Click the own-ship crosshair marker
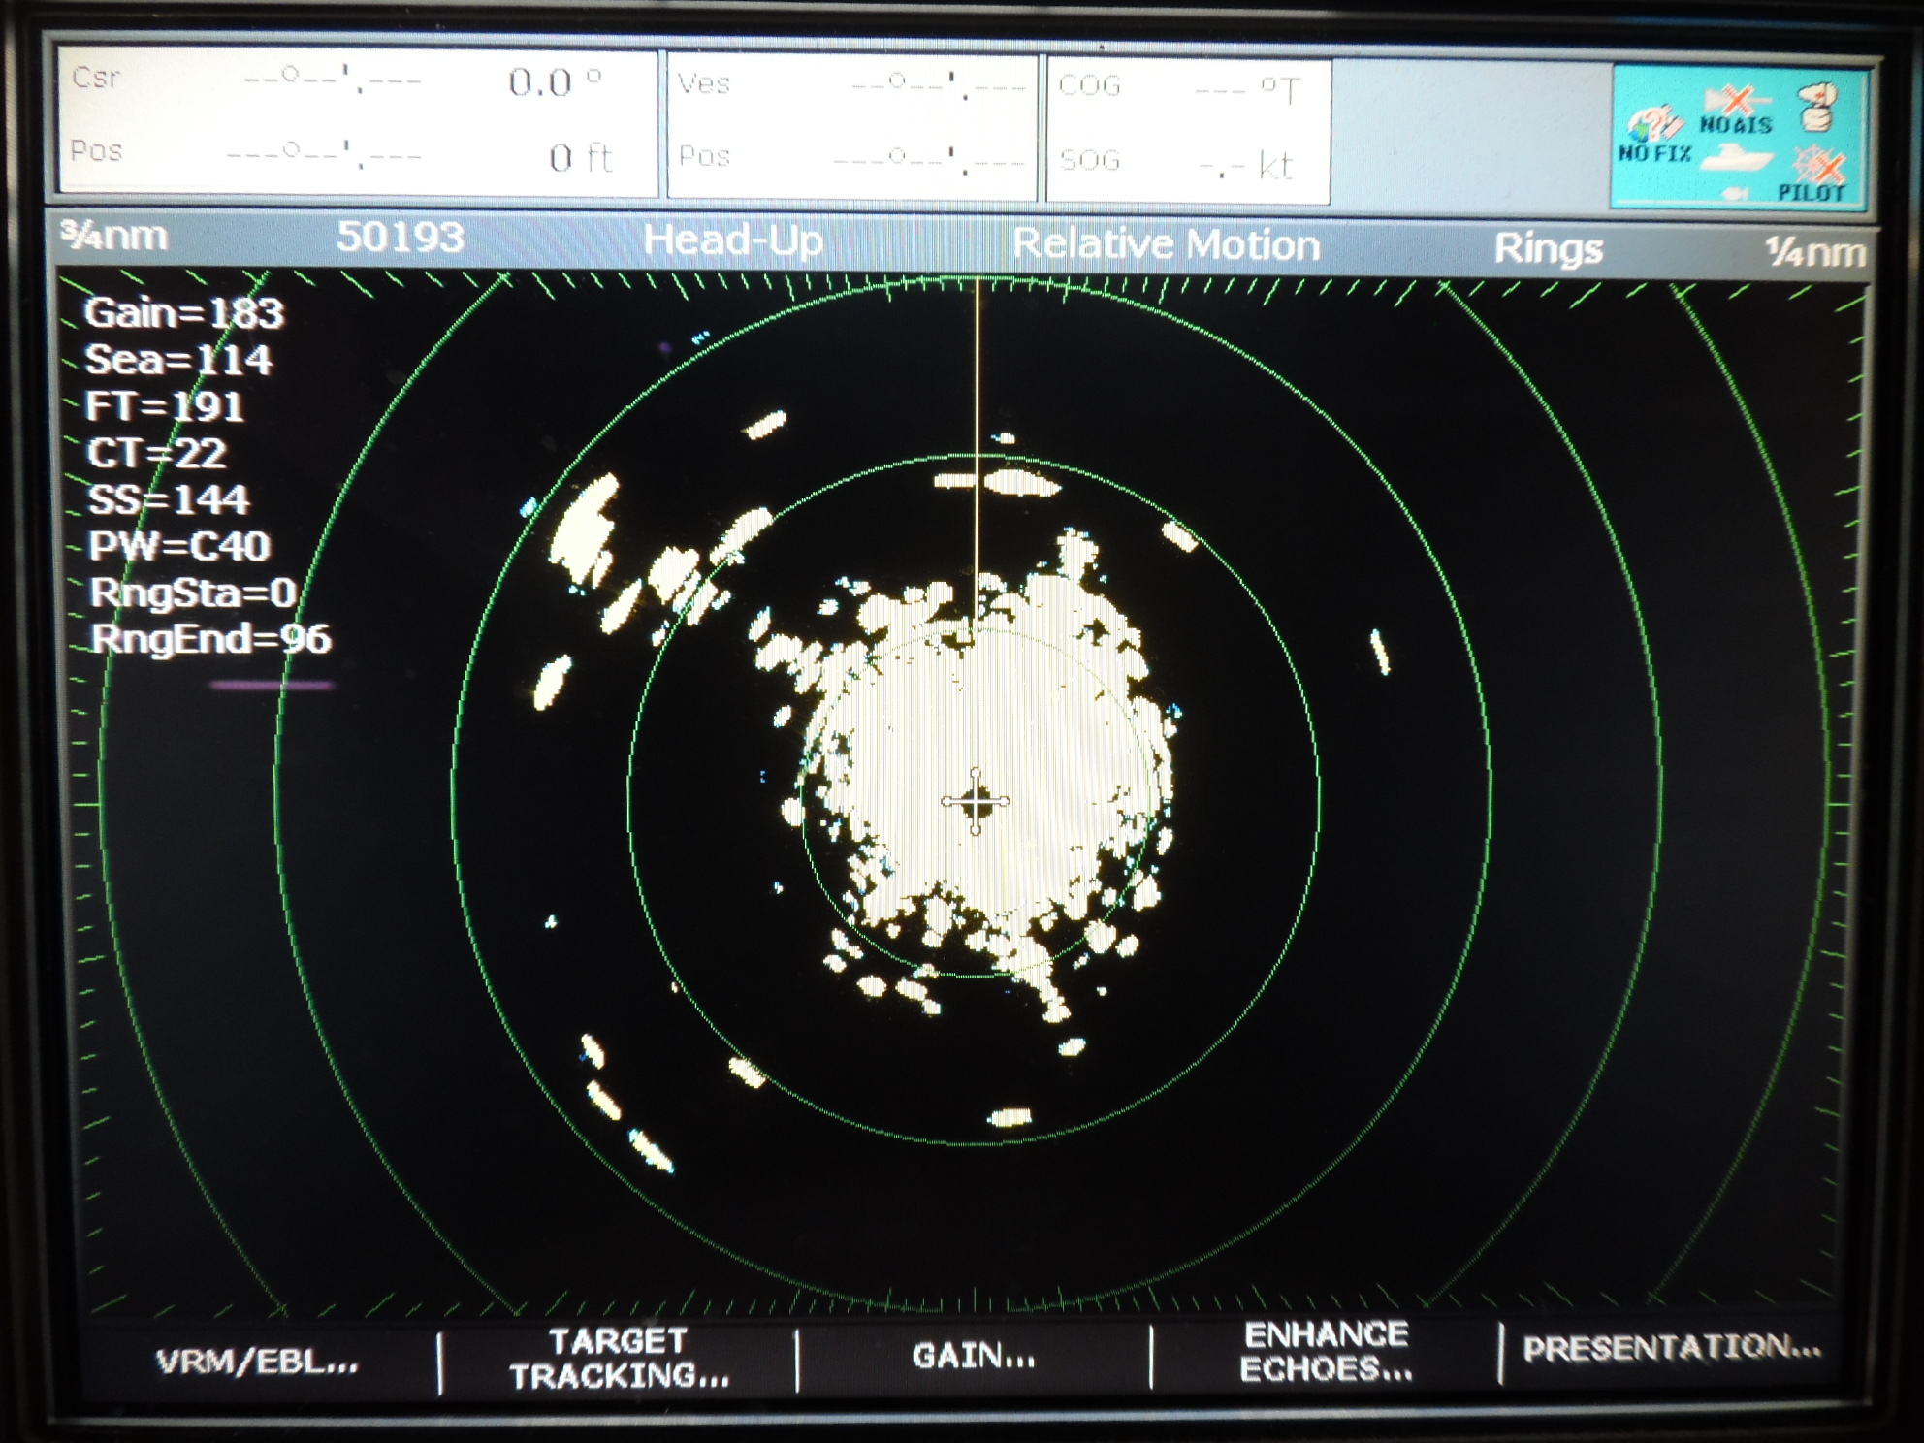1924x1443 pixels. 976,801
